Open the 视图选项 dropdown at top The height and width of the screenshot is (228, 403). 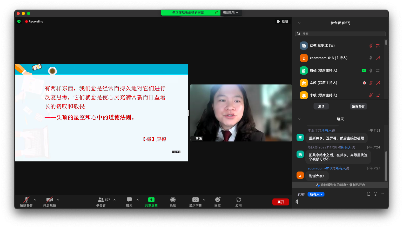pyautogui.click(x=231, y=12)
